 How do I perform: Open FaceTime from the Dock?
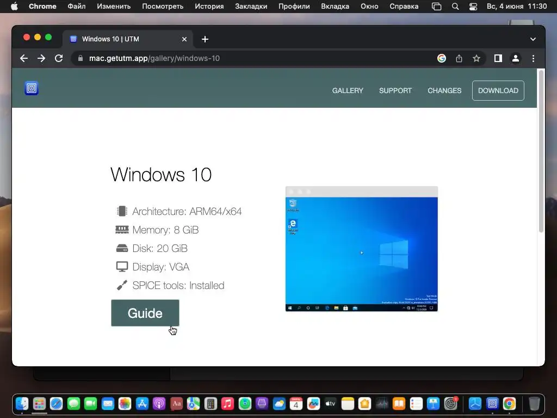(91, 403)
